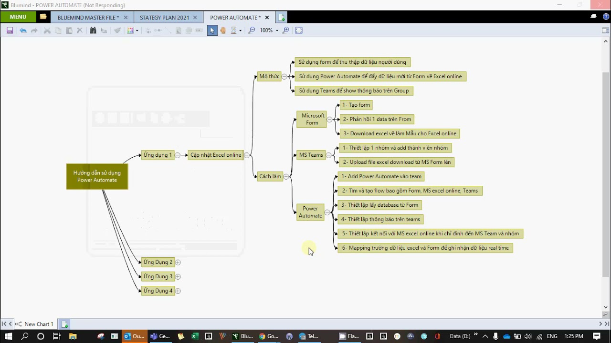611x343 pixels.
Task: Select the POWER AUTOMATE tab
Action: 235,18
